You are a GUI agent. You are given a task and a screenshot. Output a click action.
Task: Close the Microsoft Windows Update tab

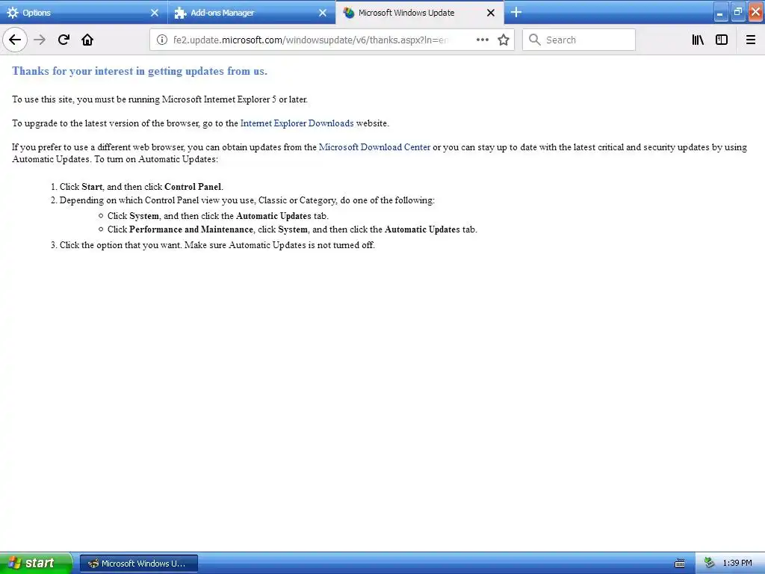(x=491, y=13)
